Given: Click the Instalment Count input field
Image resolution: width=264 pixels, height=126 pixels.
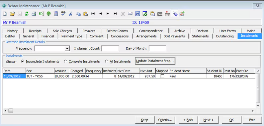Looking at the screenshot, I should (110, 49).
